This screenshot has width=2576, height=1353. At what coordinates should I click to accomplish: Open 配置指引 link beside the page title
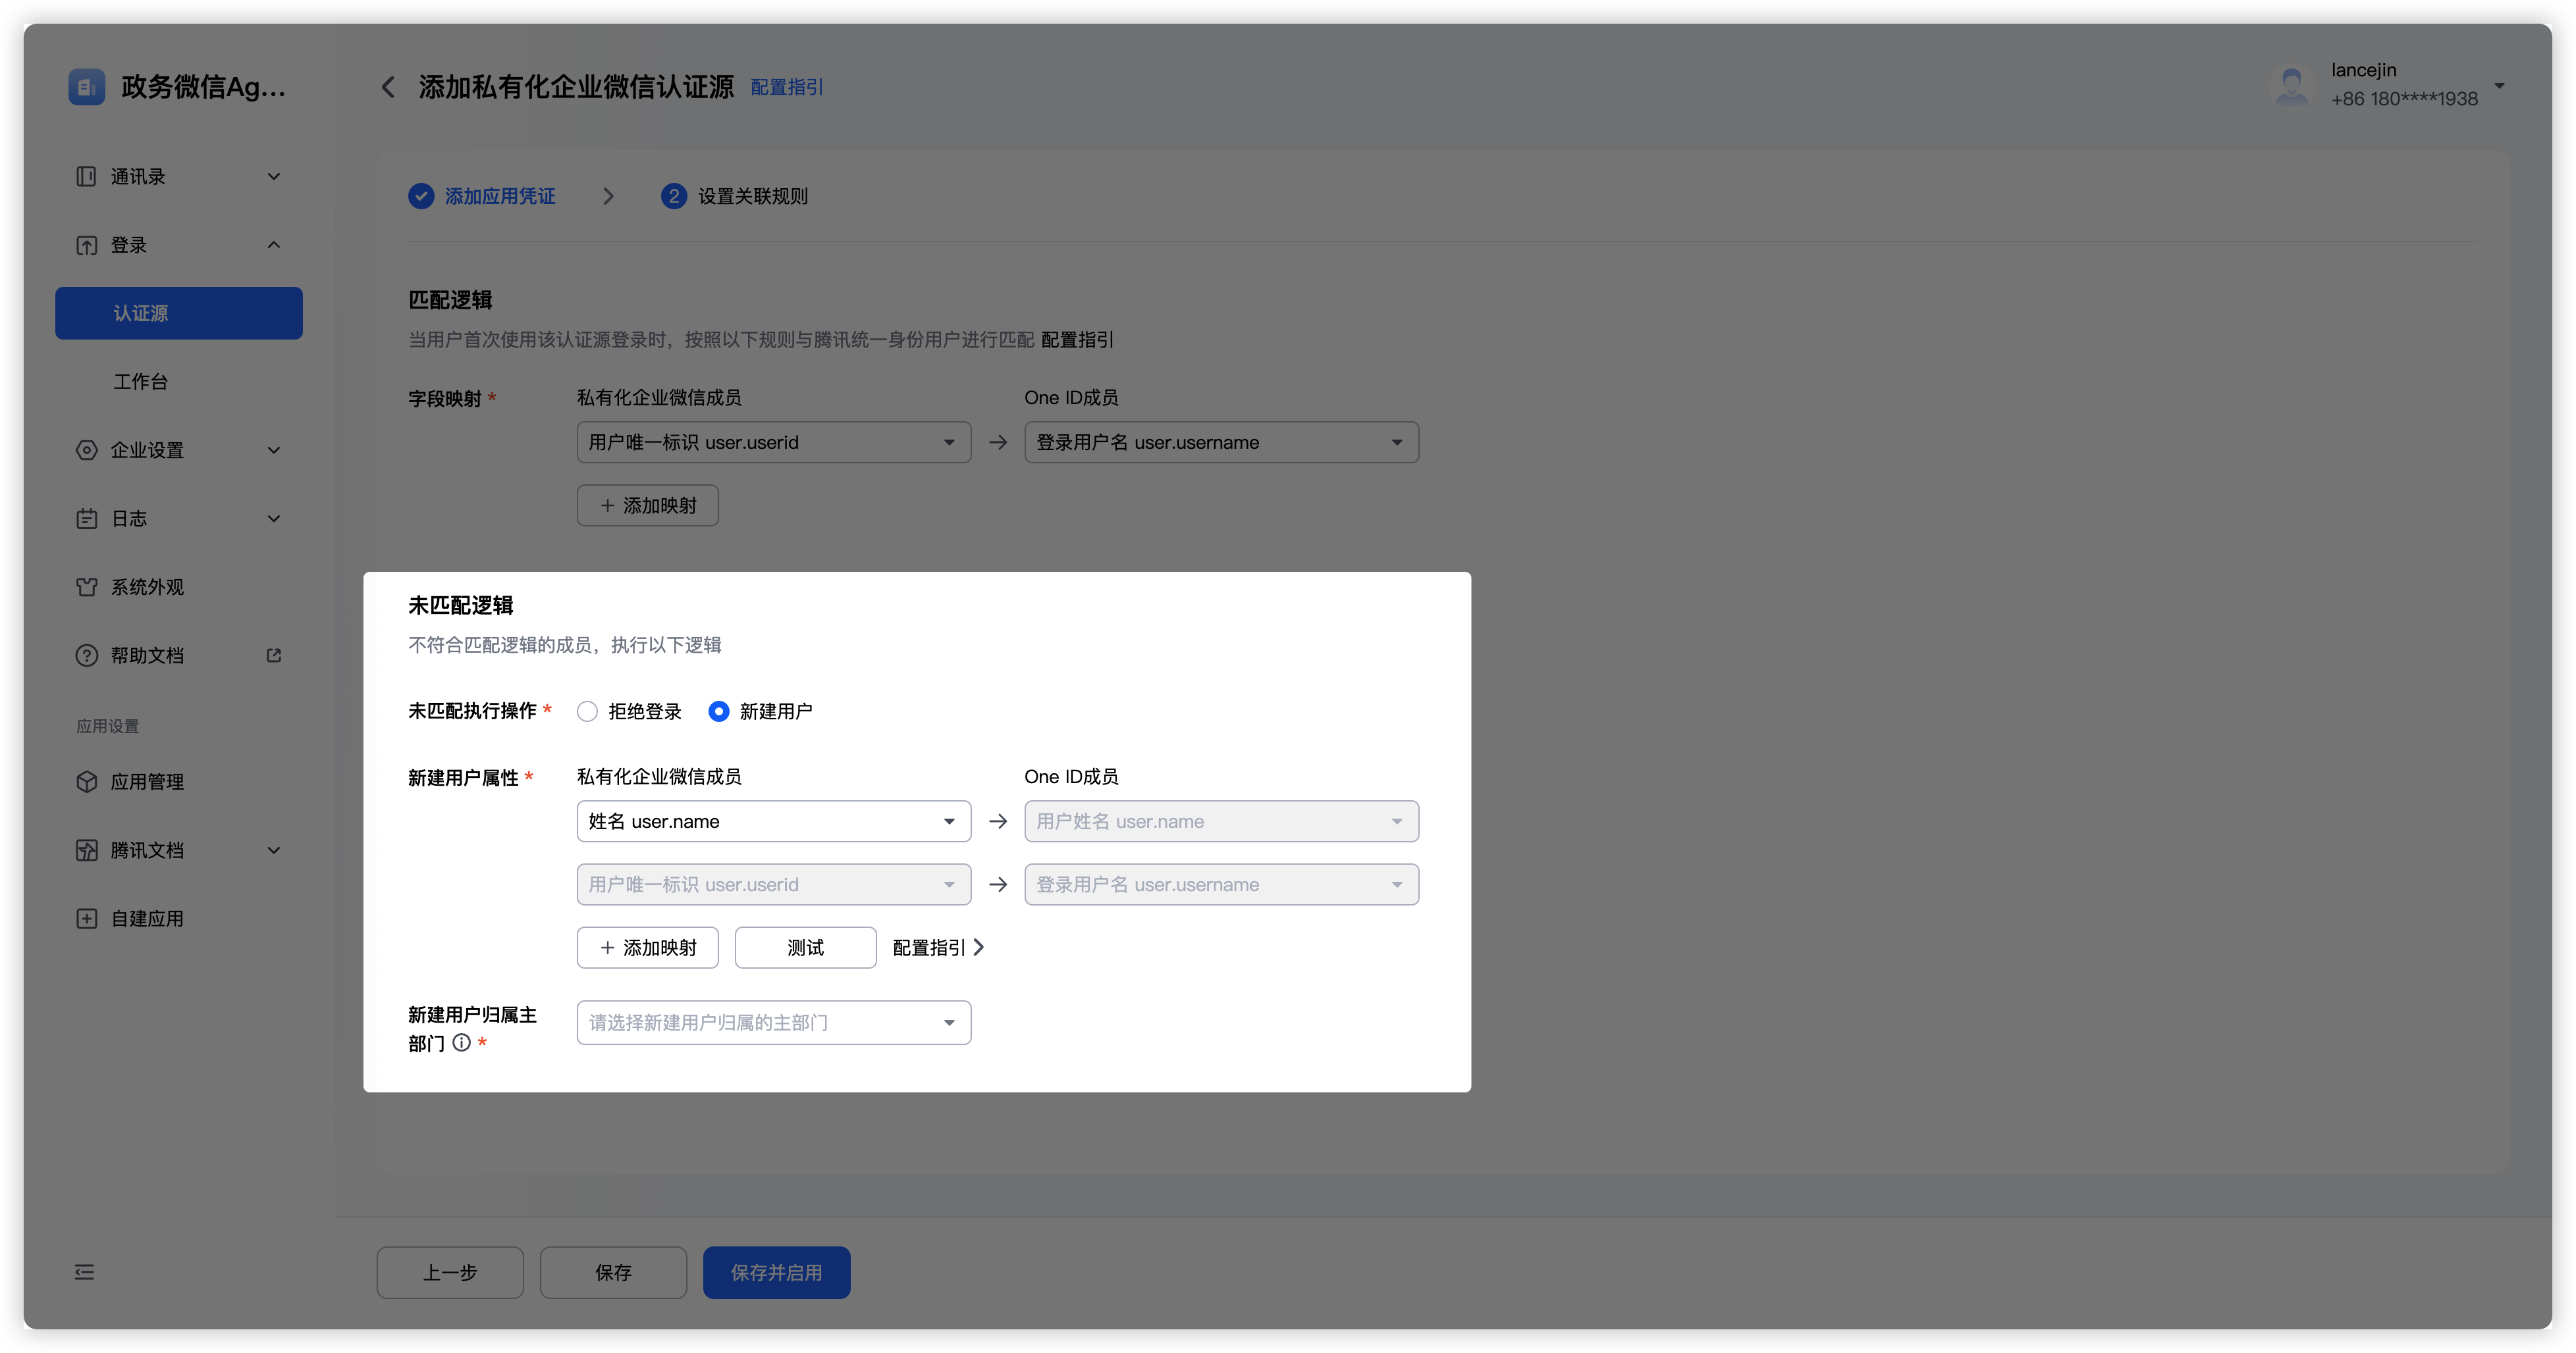[x=787, y=88]
